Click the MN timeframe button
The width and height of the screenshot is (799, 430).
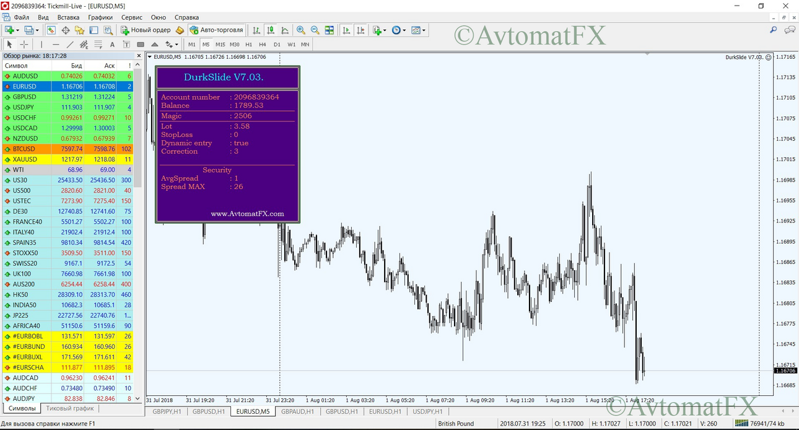tap(305, 44)
